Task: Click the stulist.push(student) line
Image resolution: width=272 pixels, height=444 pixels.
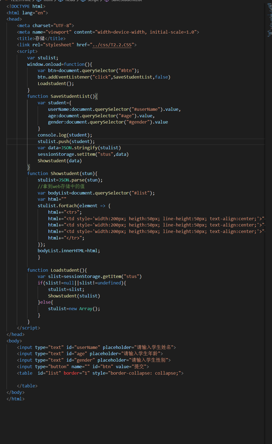Action: pyautogui.click(x=66, y=141)
